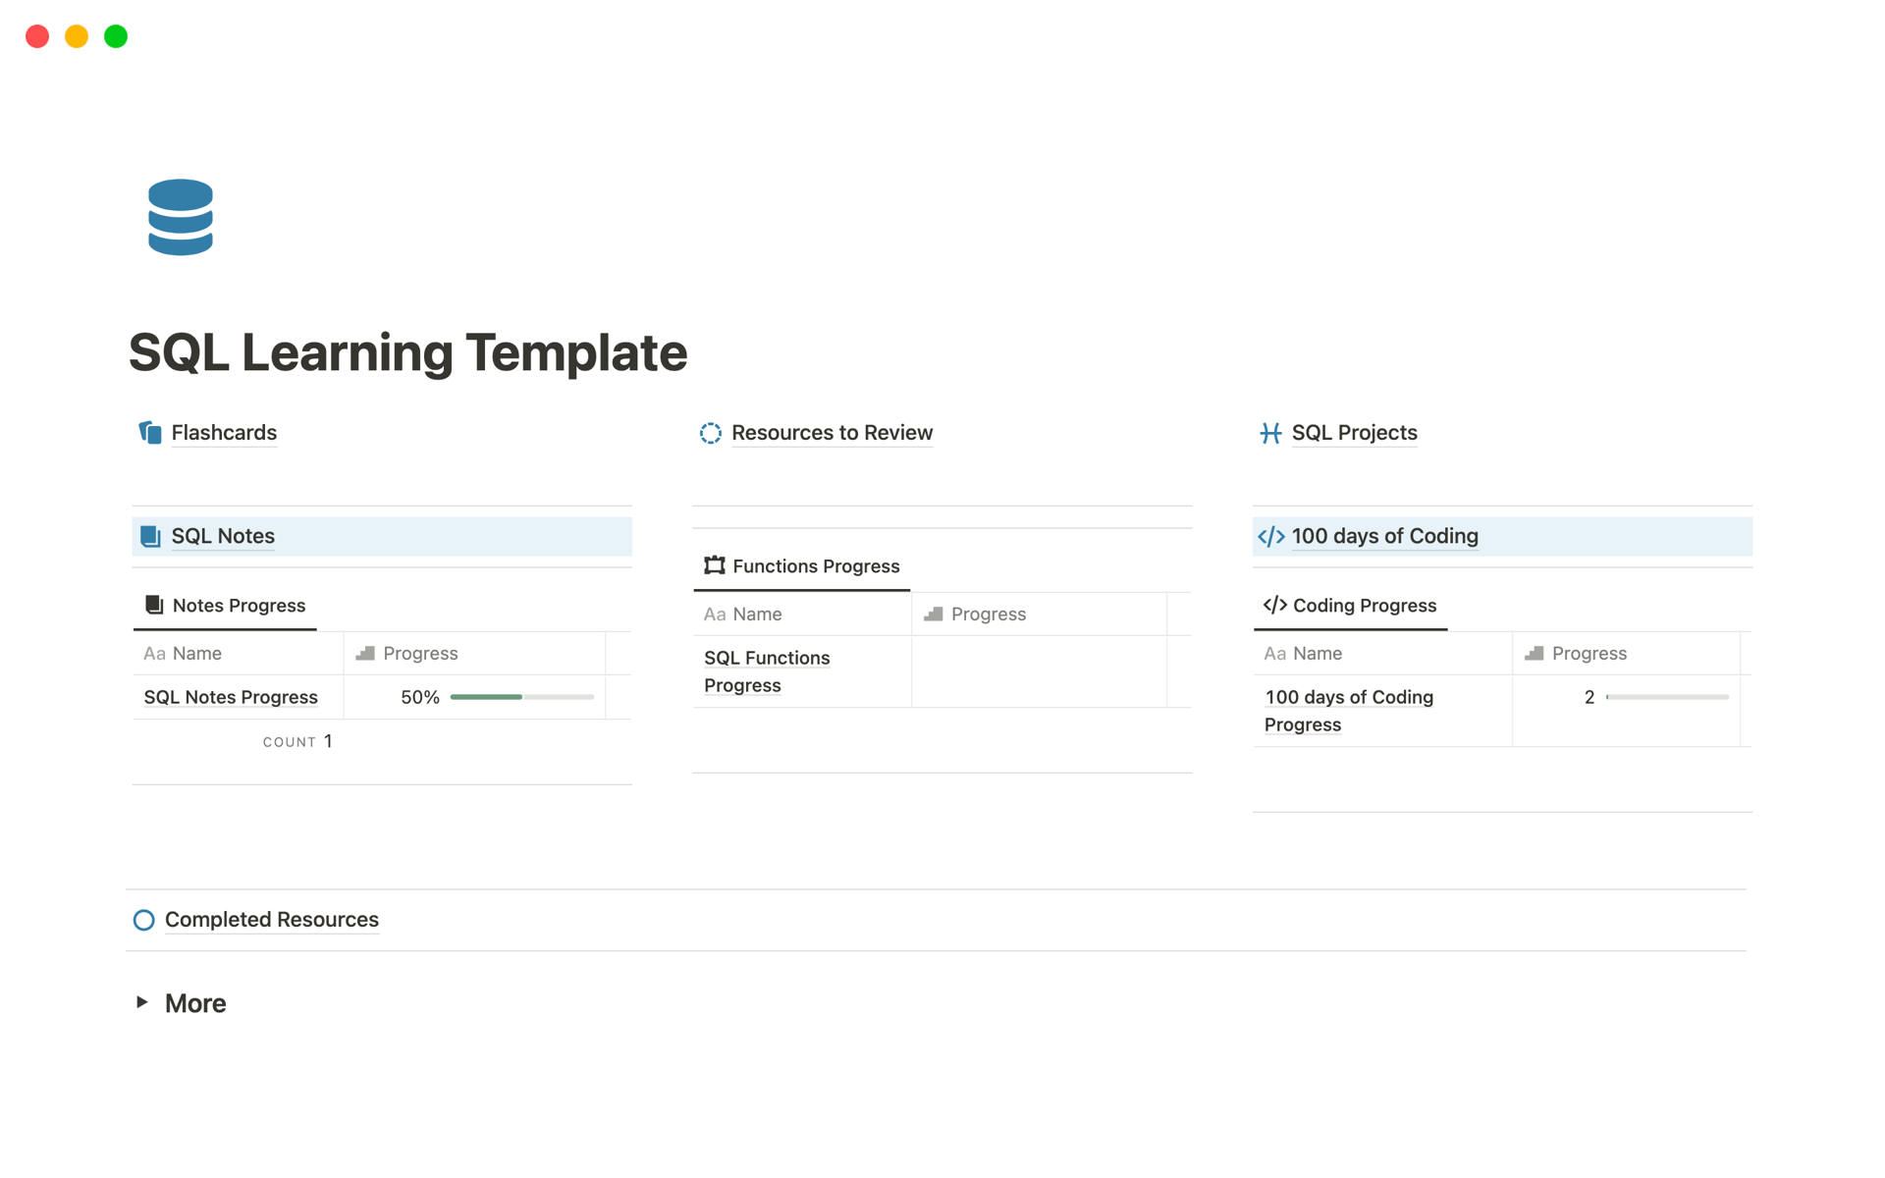Image resolution: width=1885 pixels, height=1178 pixels.
Task: Click the Flashcards cards icon
Action: click(x=150, y=433)
